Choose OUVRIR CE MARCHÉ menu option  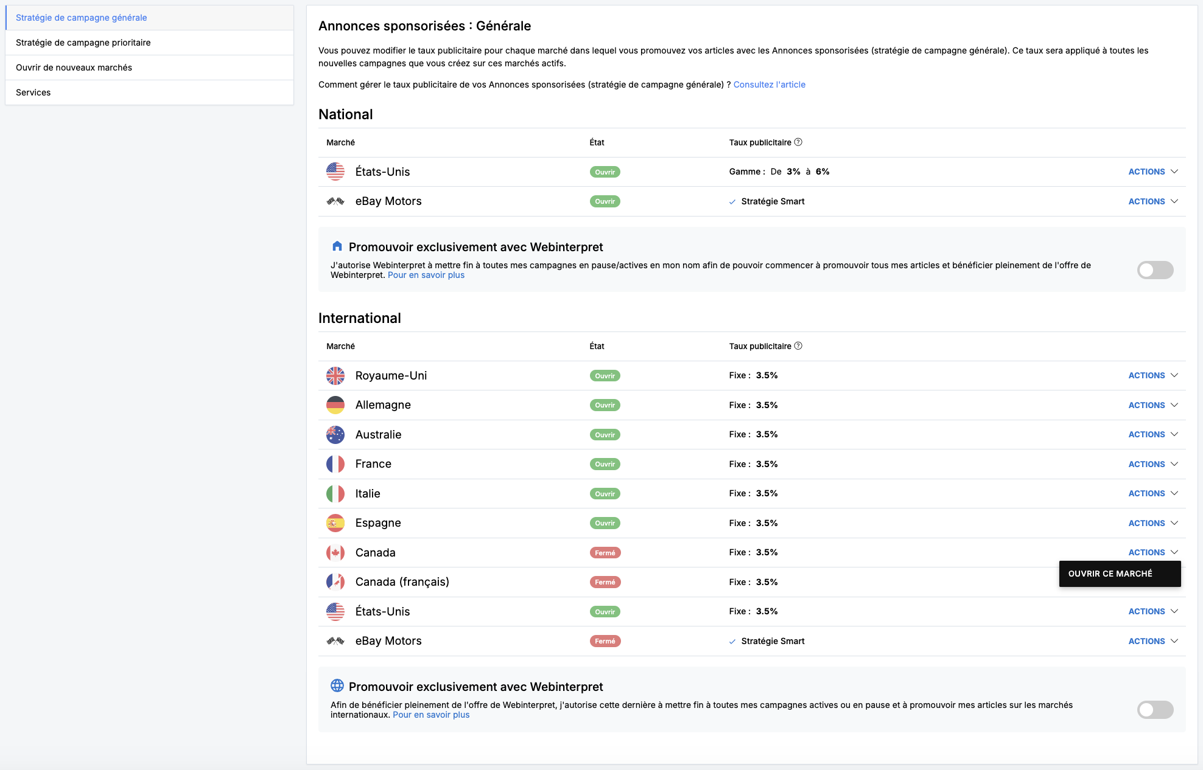click(1120, 574)
